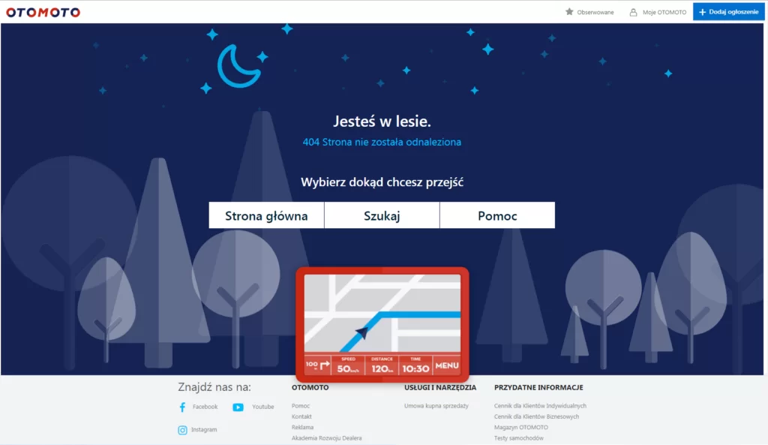Open the Pomoc button in the center

(x=498, y=215)
